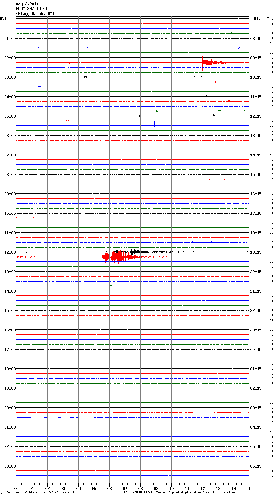Image resolution: width=275 pixels, height=497 pixels.
Task: Click the 05:00 MST time label
Action: point(10,116)
